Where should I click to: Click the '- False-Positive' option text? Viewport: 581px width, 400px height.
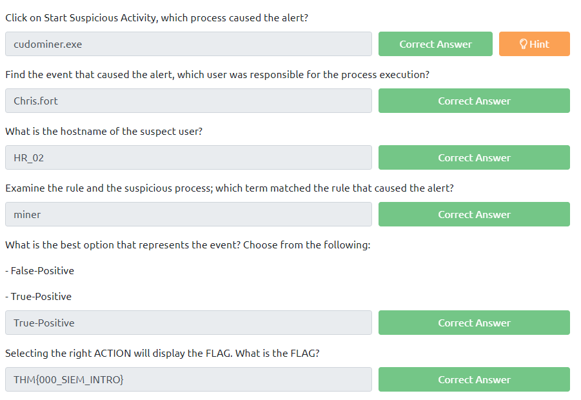click(40, 271)
